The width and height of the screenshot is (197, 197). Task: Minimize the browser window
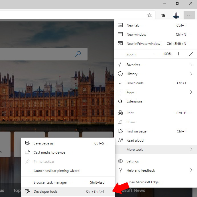pyautogui.click(x=164, y=3)
